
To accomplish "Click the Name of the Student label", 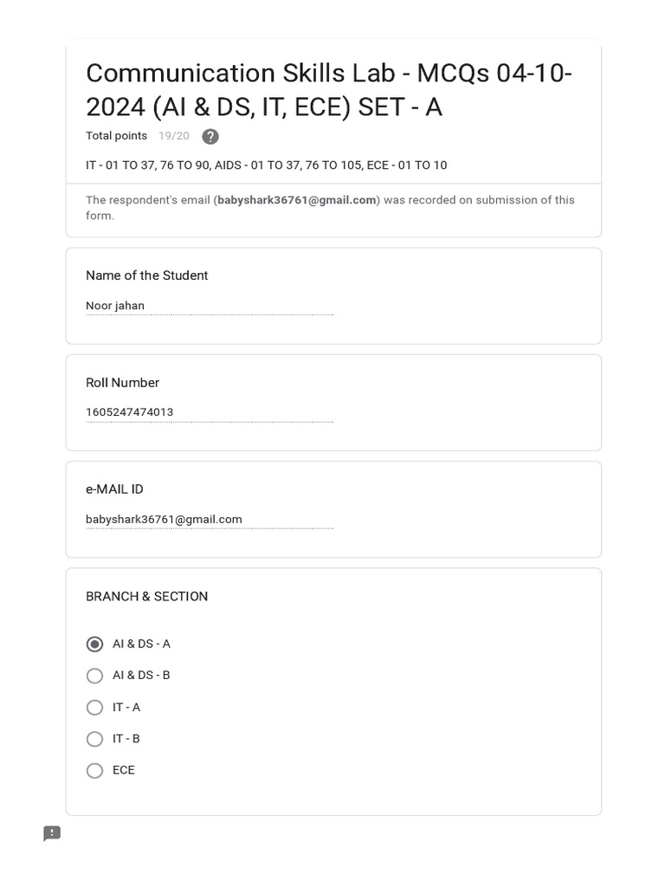I will tap(146, 275).
